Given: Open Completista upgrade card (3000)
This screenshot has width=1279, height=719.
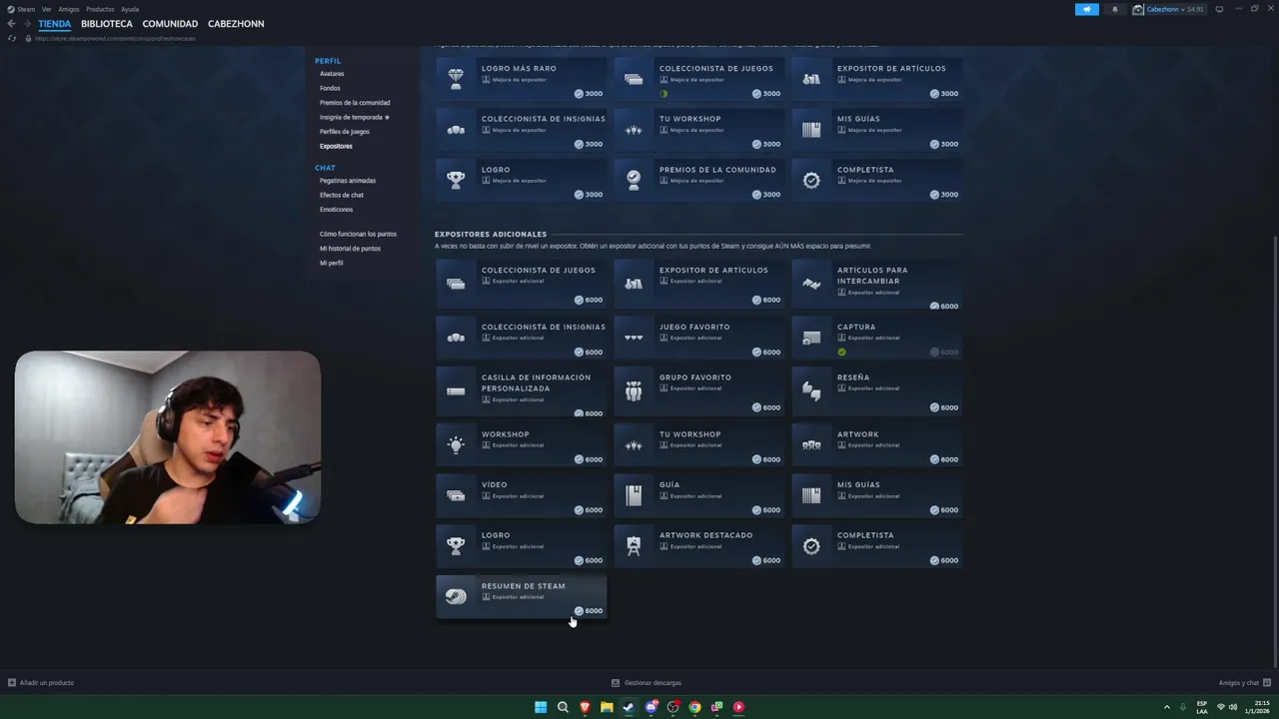Looking at the screenshot, I should [x=877, y=180].
